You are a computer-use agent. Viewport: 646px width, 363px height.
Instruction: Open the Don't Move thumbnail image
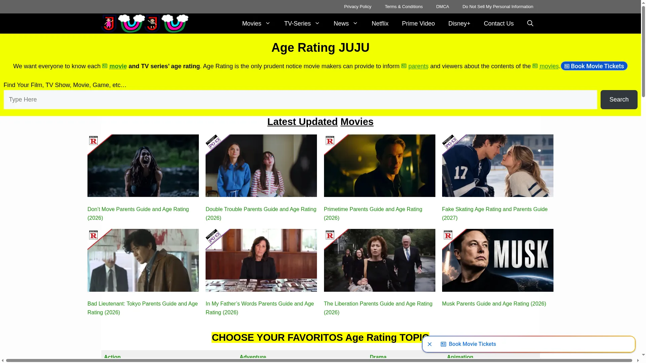(143, 166)
